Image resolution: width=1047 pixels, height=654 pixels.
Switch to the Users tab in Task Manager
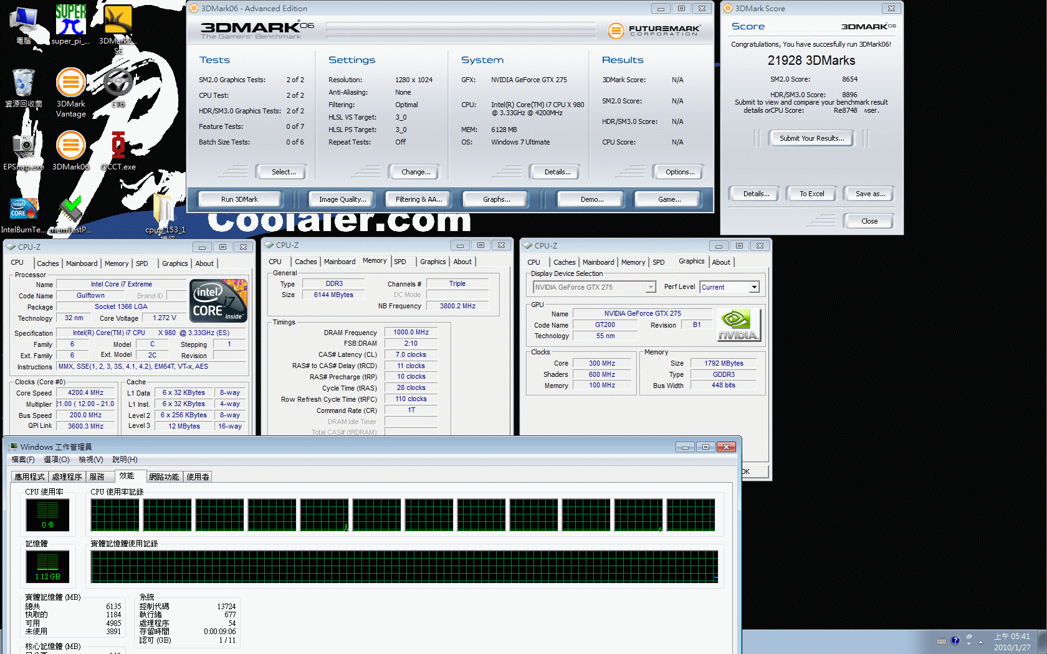198,476
